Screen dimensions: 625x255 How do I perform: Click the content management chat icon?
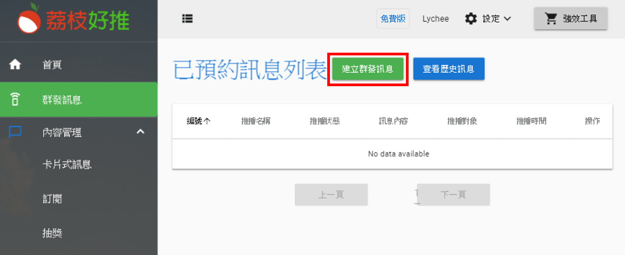[15, 132]
